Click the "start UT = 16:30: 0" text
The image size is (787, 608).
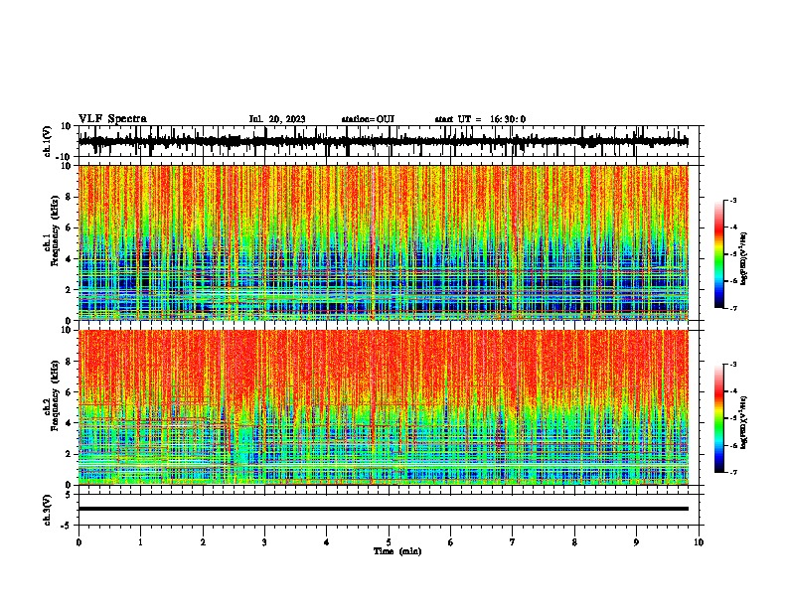pyautogui.click(x=480, y=119)
